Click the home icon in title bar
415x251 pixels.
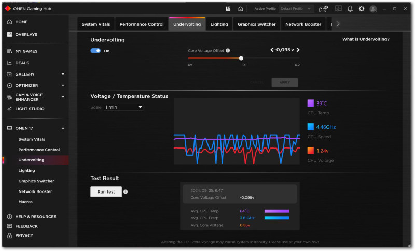tap(240, 9)
